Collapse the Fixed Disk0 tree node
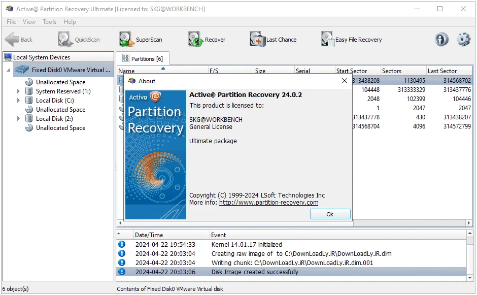This screenshot has width=477, height=295. 9,70
